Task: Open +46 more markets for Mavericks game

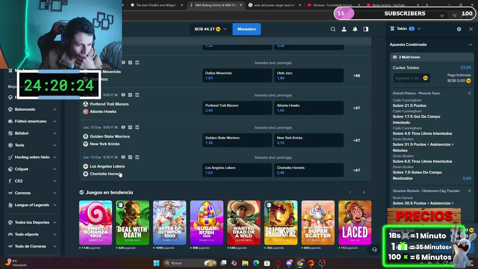Action: (x=357, y=75)
